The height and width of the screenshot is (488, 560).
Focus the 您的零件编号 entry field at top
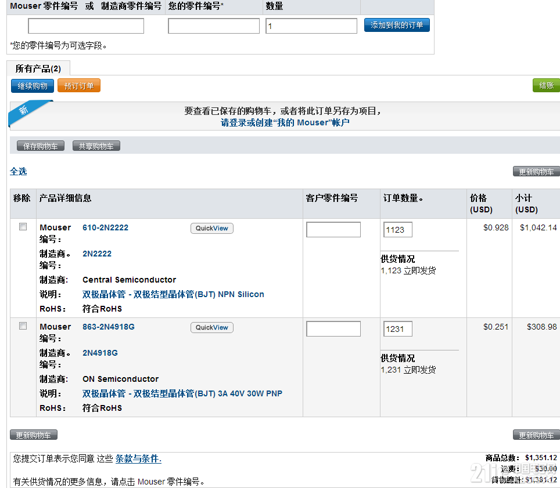(x=214, y=26)
